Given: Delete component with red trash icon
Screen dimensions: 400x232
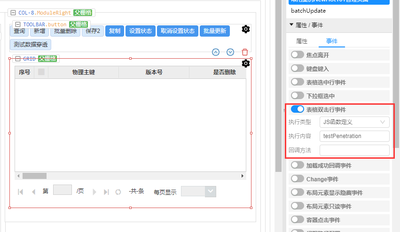Looking at the screenshot, I should click(x=245, y=52).
